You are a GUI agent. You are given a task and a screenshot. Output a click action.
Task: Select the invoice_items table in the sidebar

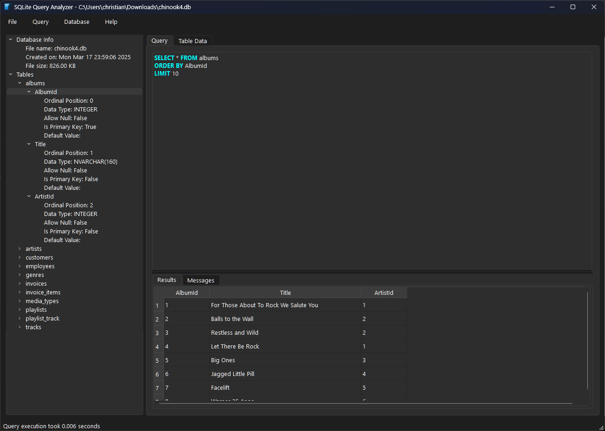pyautogui.click(x=43, y=292)
